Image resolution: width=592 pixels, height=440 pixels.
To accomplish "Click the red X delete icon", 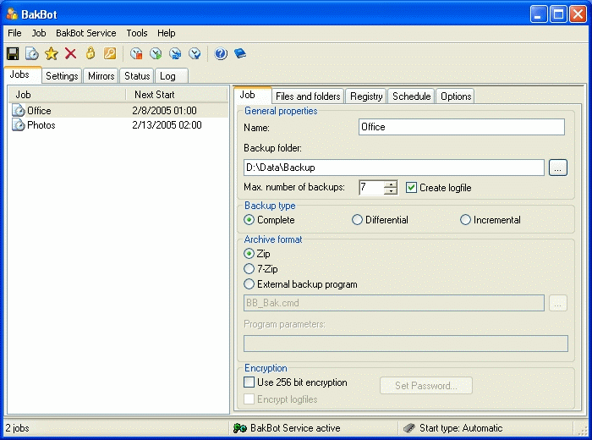I will pyautogui.click(x=70, y=53).
